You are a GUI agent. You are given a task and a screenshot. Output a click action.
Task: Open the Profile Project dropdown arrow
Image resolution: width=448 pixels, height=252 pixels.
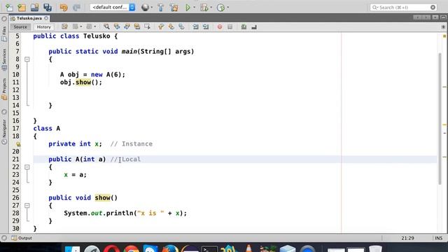point(227,8)
